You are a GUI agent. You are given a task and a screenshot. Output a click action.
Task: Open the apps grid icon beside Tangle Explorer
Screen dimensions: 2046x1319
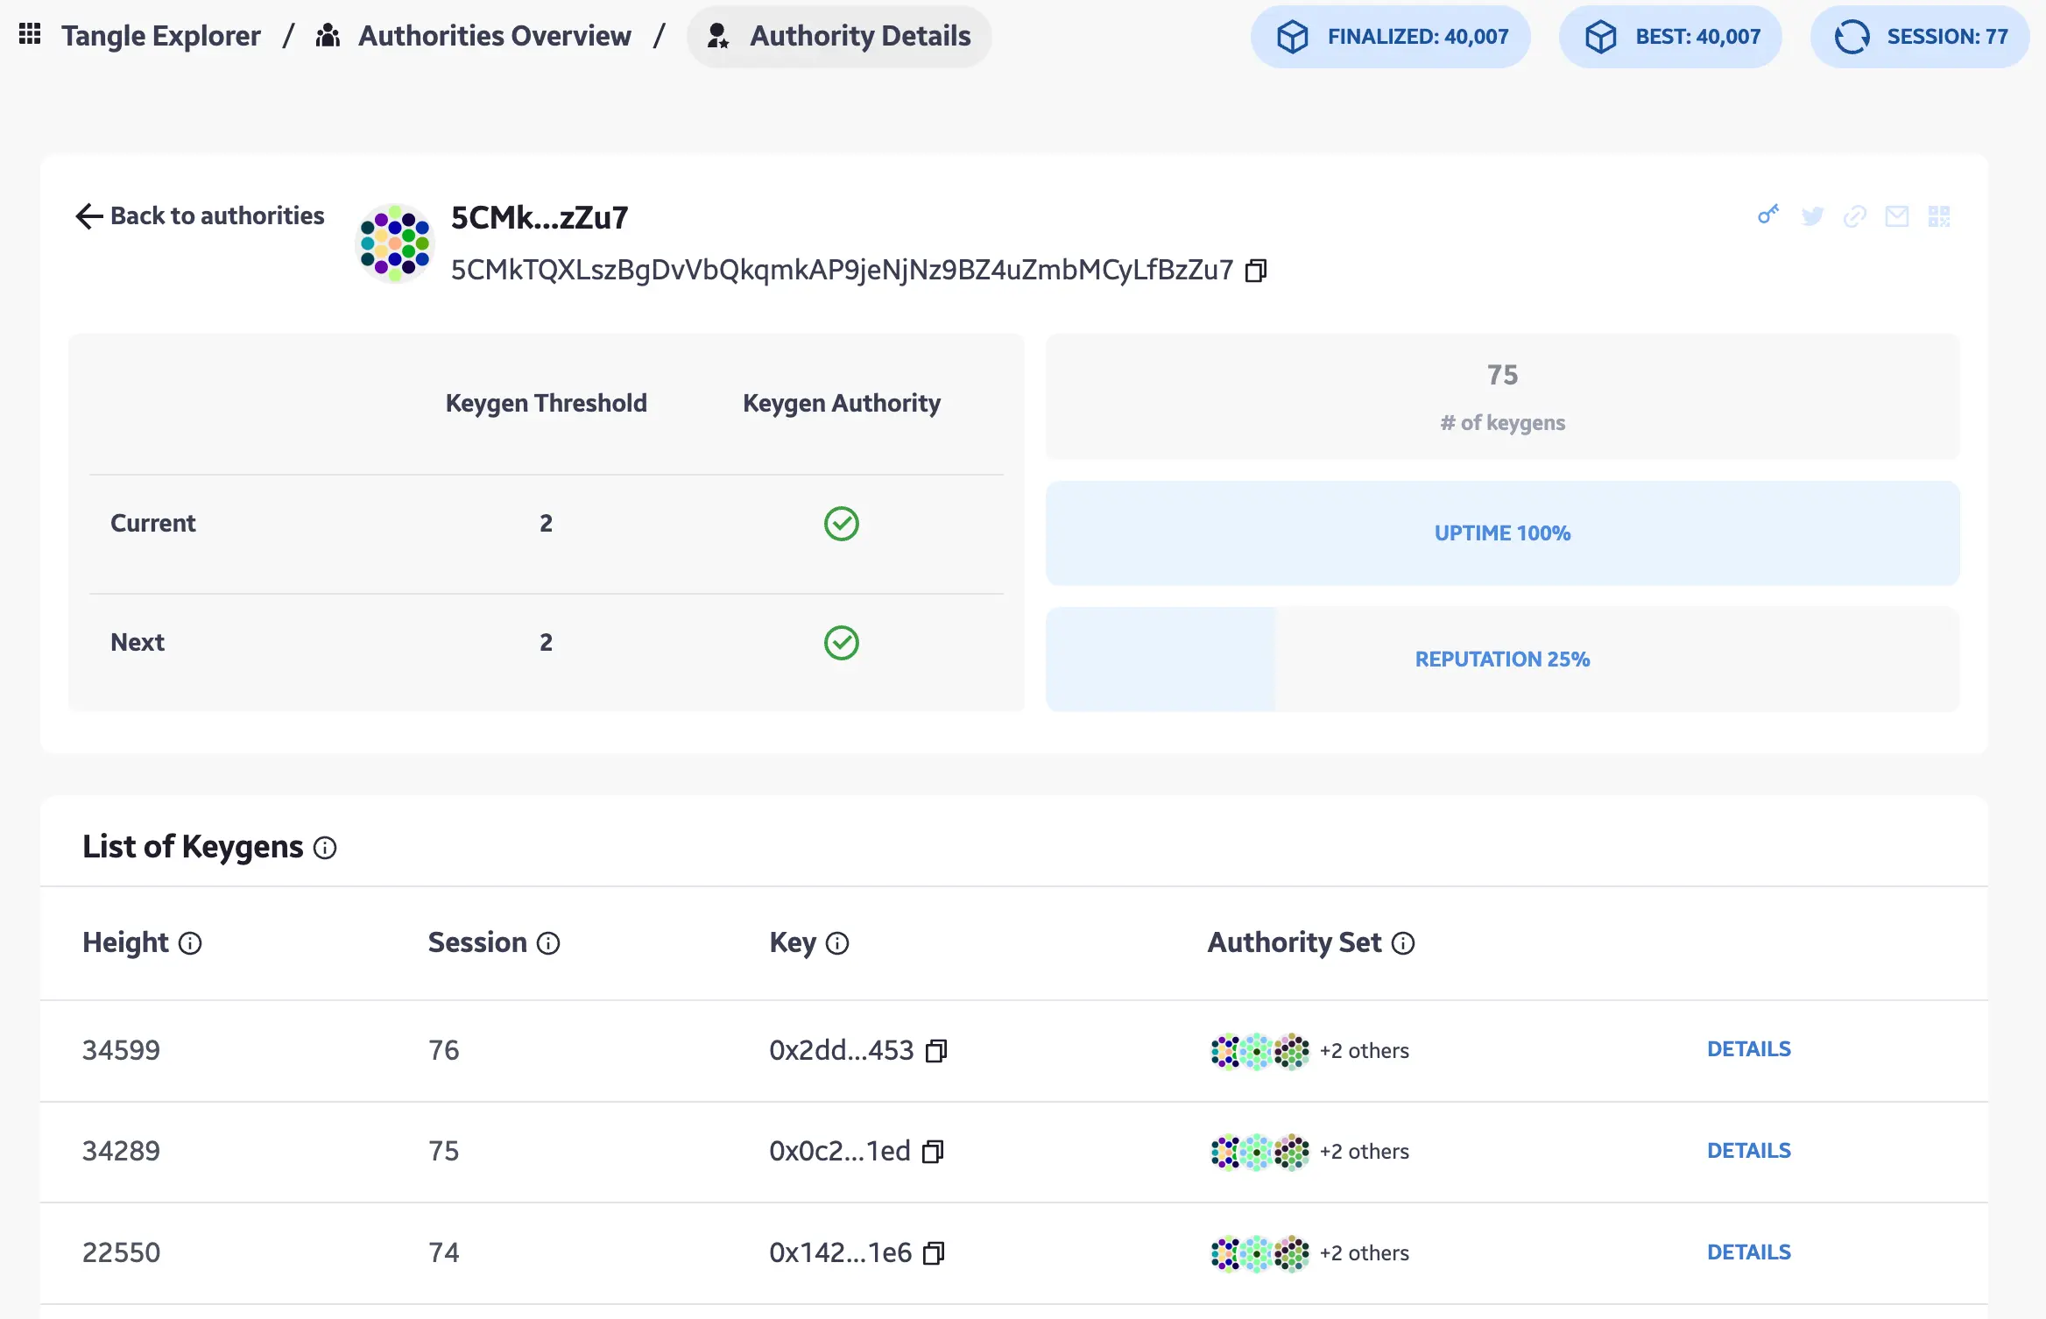coord(30,35)
